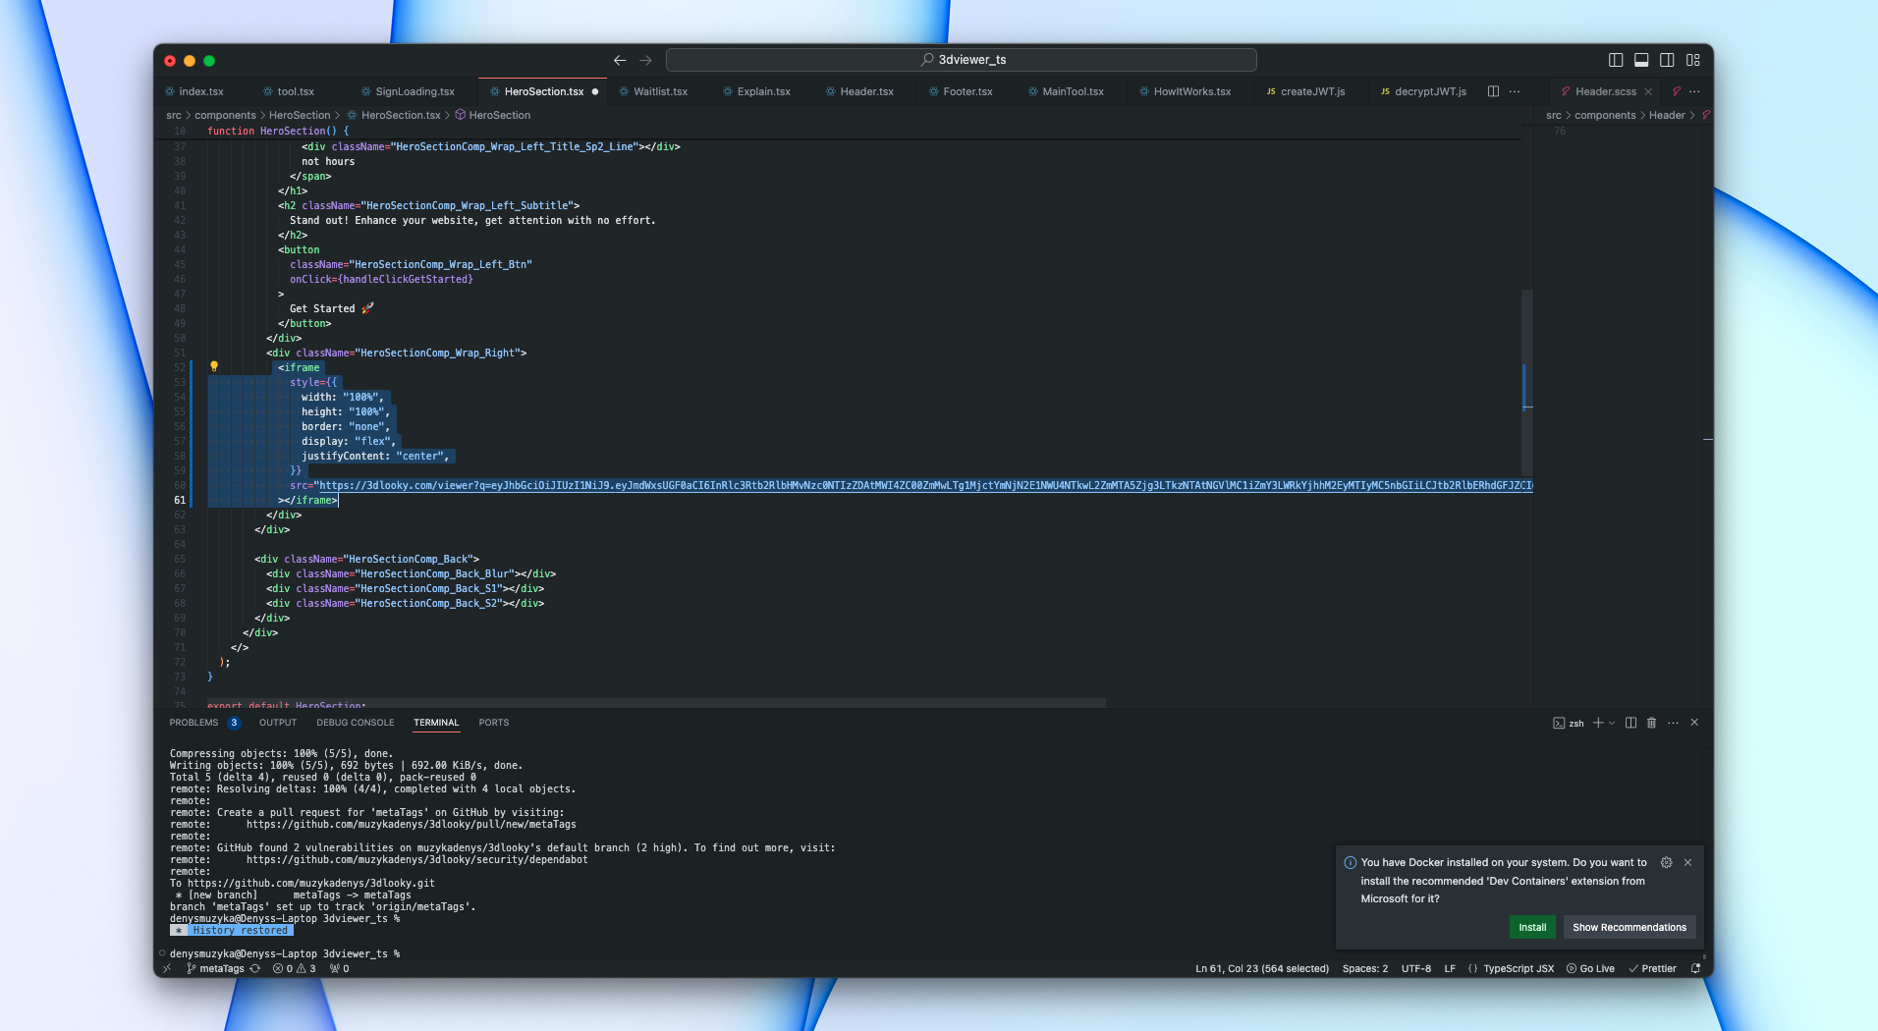Click the lightbulb code action icon
The height and width of the screenshot is (1031, 1878).
[214, 366]
